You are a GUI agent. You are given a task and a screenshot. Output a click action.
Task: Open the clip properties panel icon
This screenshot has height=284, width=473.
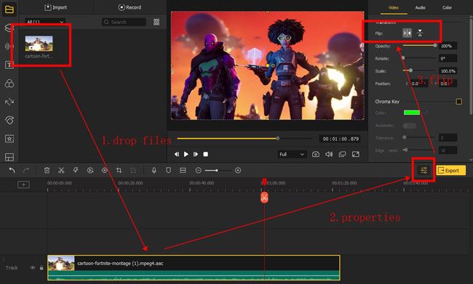coord(424,171)
